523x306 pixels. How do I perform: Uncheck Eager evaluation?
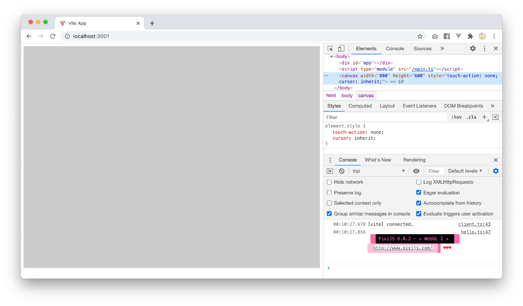[419, 192]
